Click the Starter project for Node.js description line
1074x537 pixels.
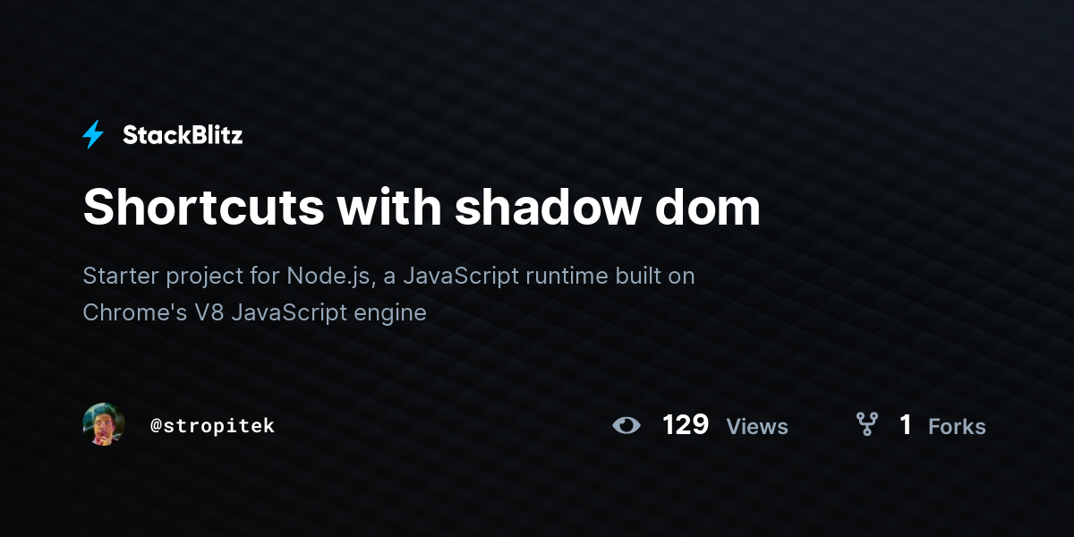pos(388,276)
